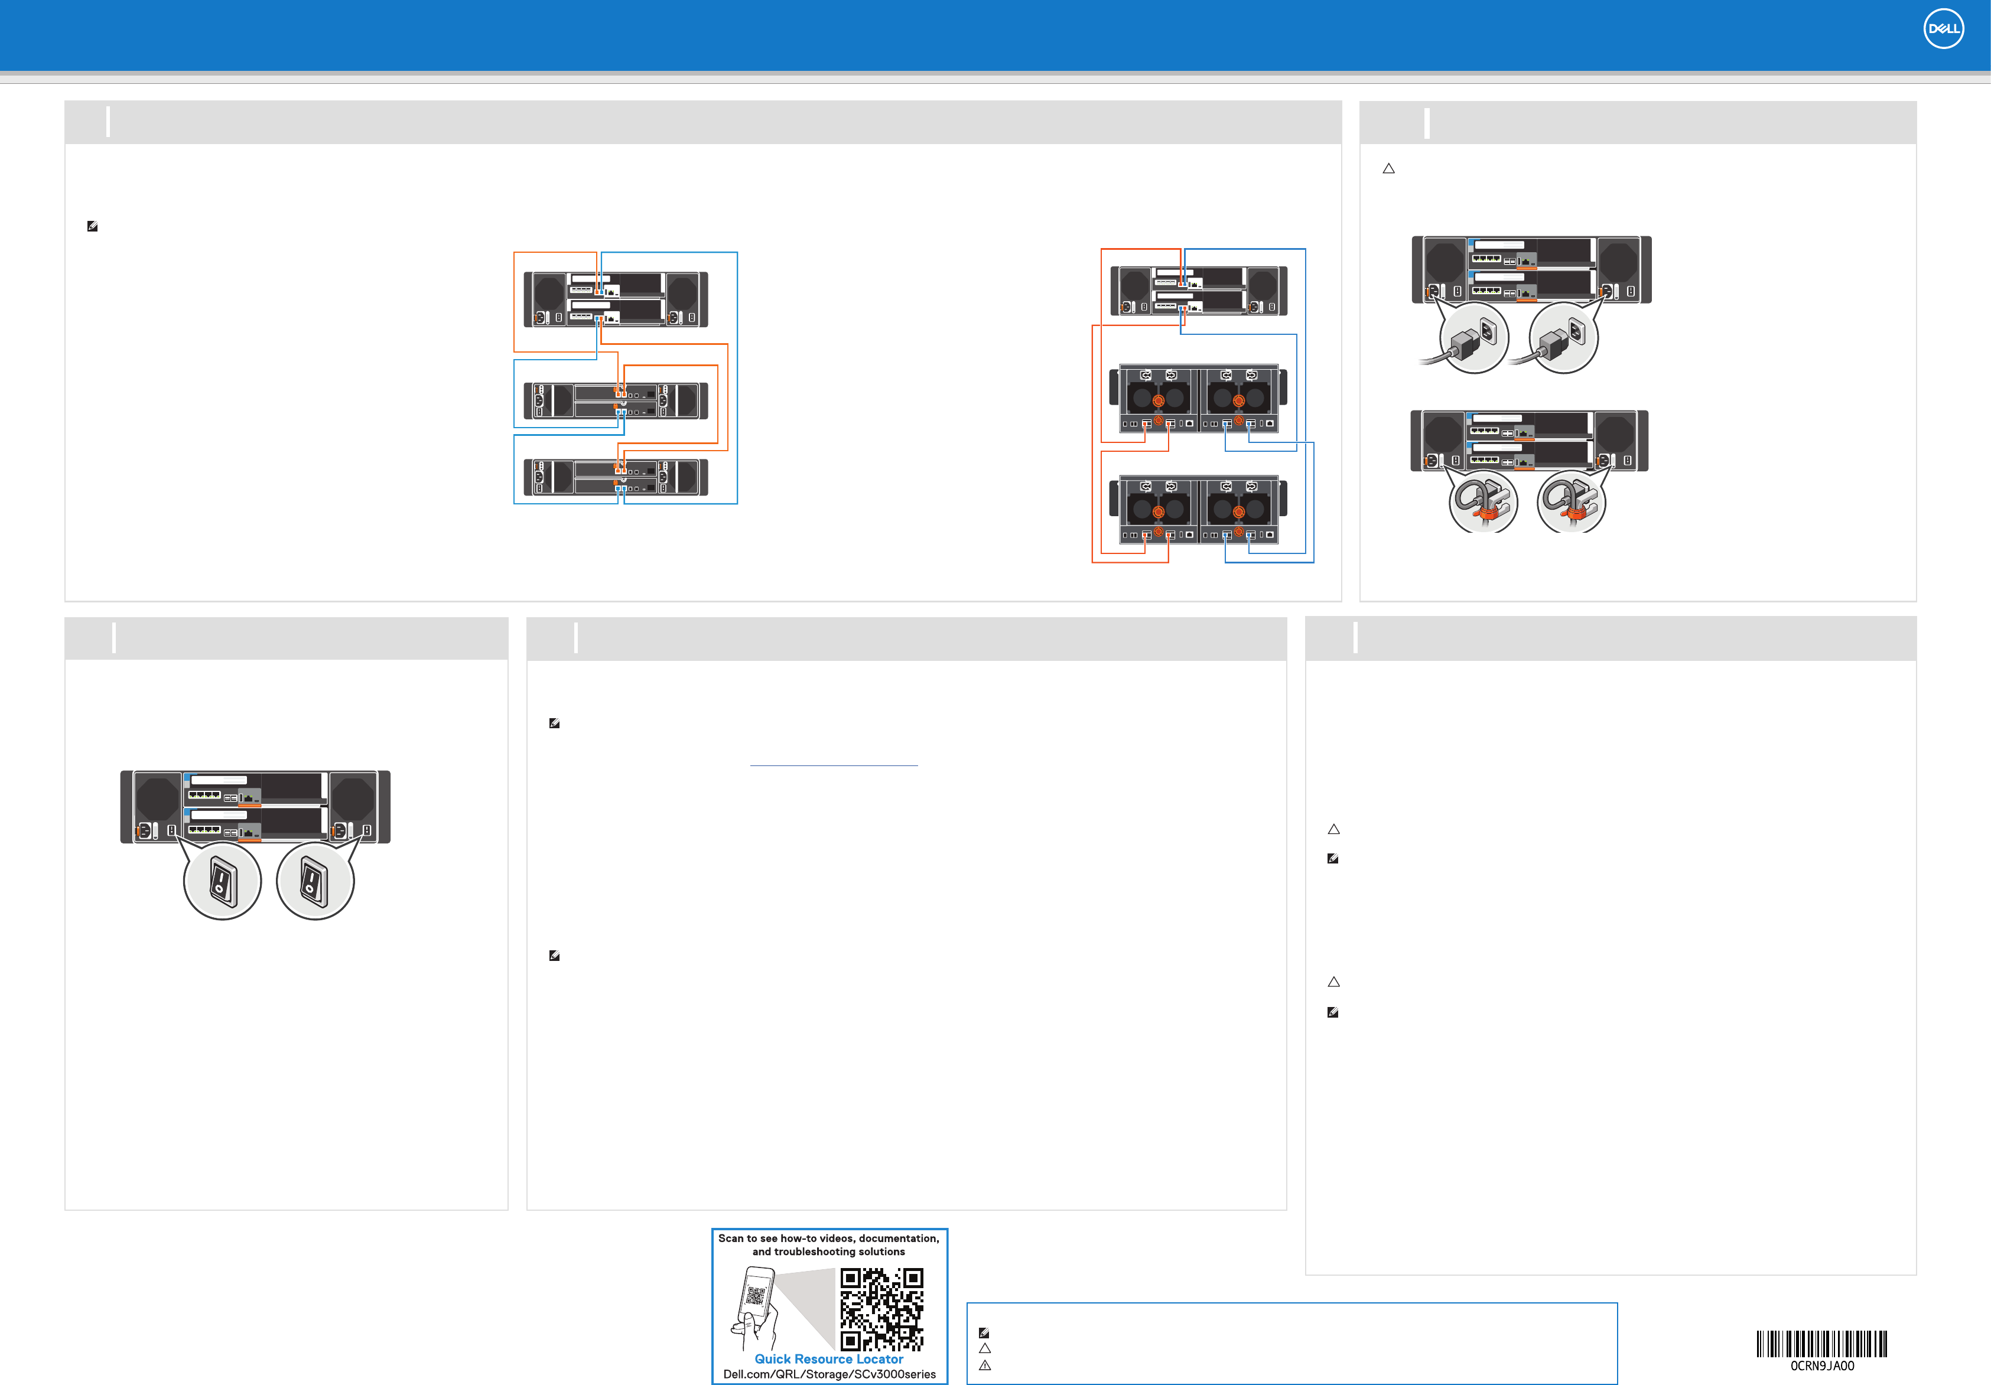Select the bottom expansion enclosure in the right cabling diagram
Viewport: 1991px width, 1385px height.
click(x=1199, y=509)
